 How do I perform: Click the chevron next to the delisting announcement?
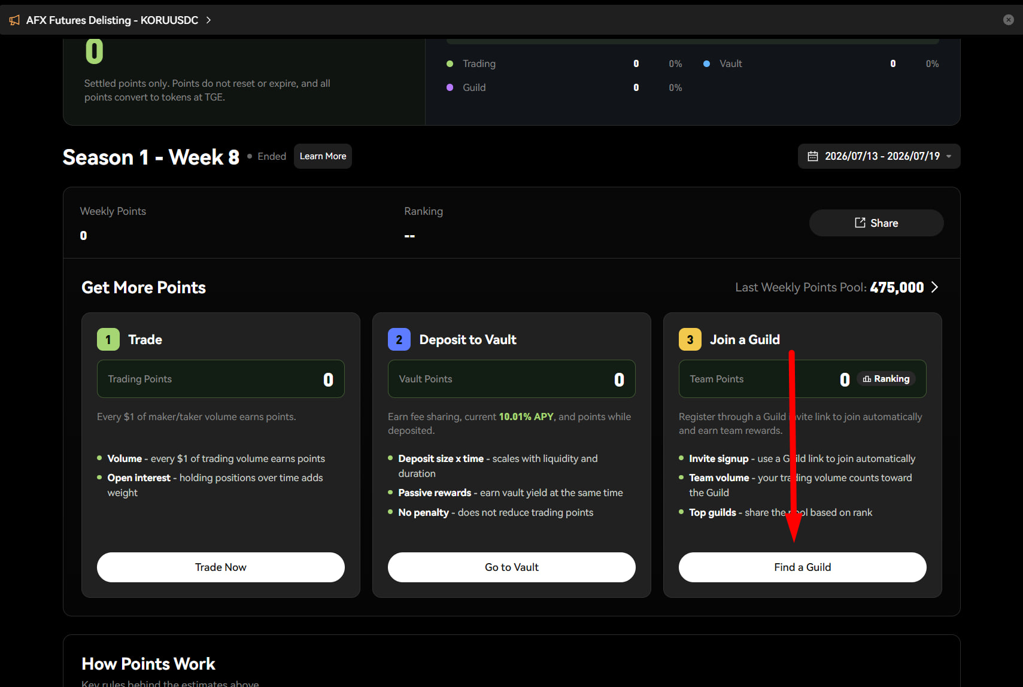point(208,20)
